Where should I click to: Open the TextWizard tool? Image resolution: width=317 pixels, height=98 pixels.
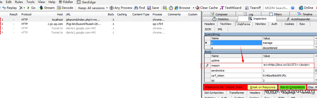[x=231, y=8]
